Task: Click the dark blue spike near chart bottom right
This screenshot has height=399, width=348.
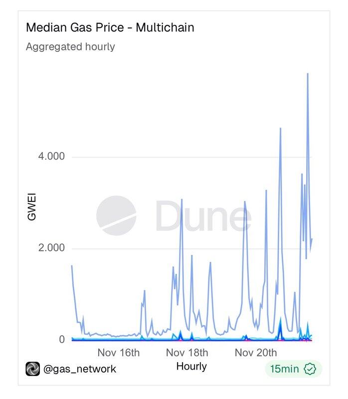Action: pyautogui.click(x=281, y=327)
